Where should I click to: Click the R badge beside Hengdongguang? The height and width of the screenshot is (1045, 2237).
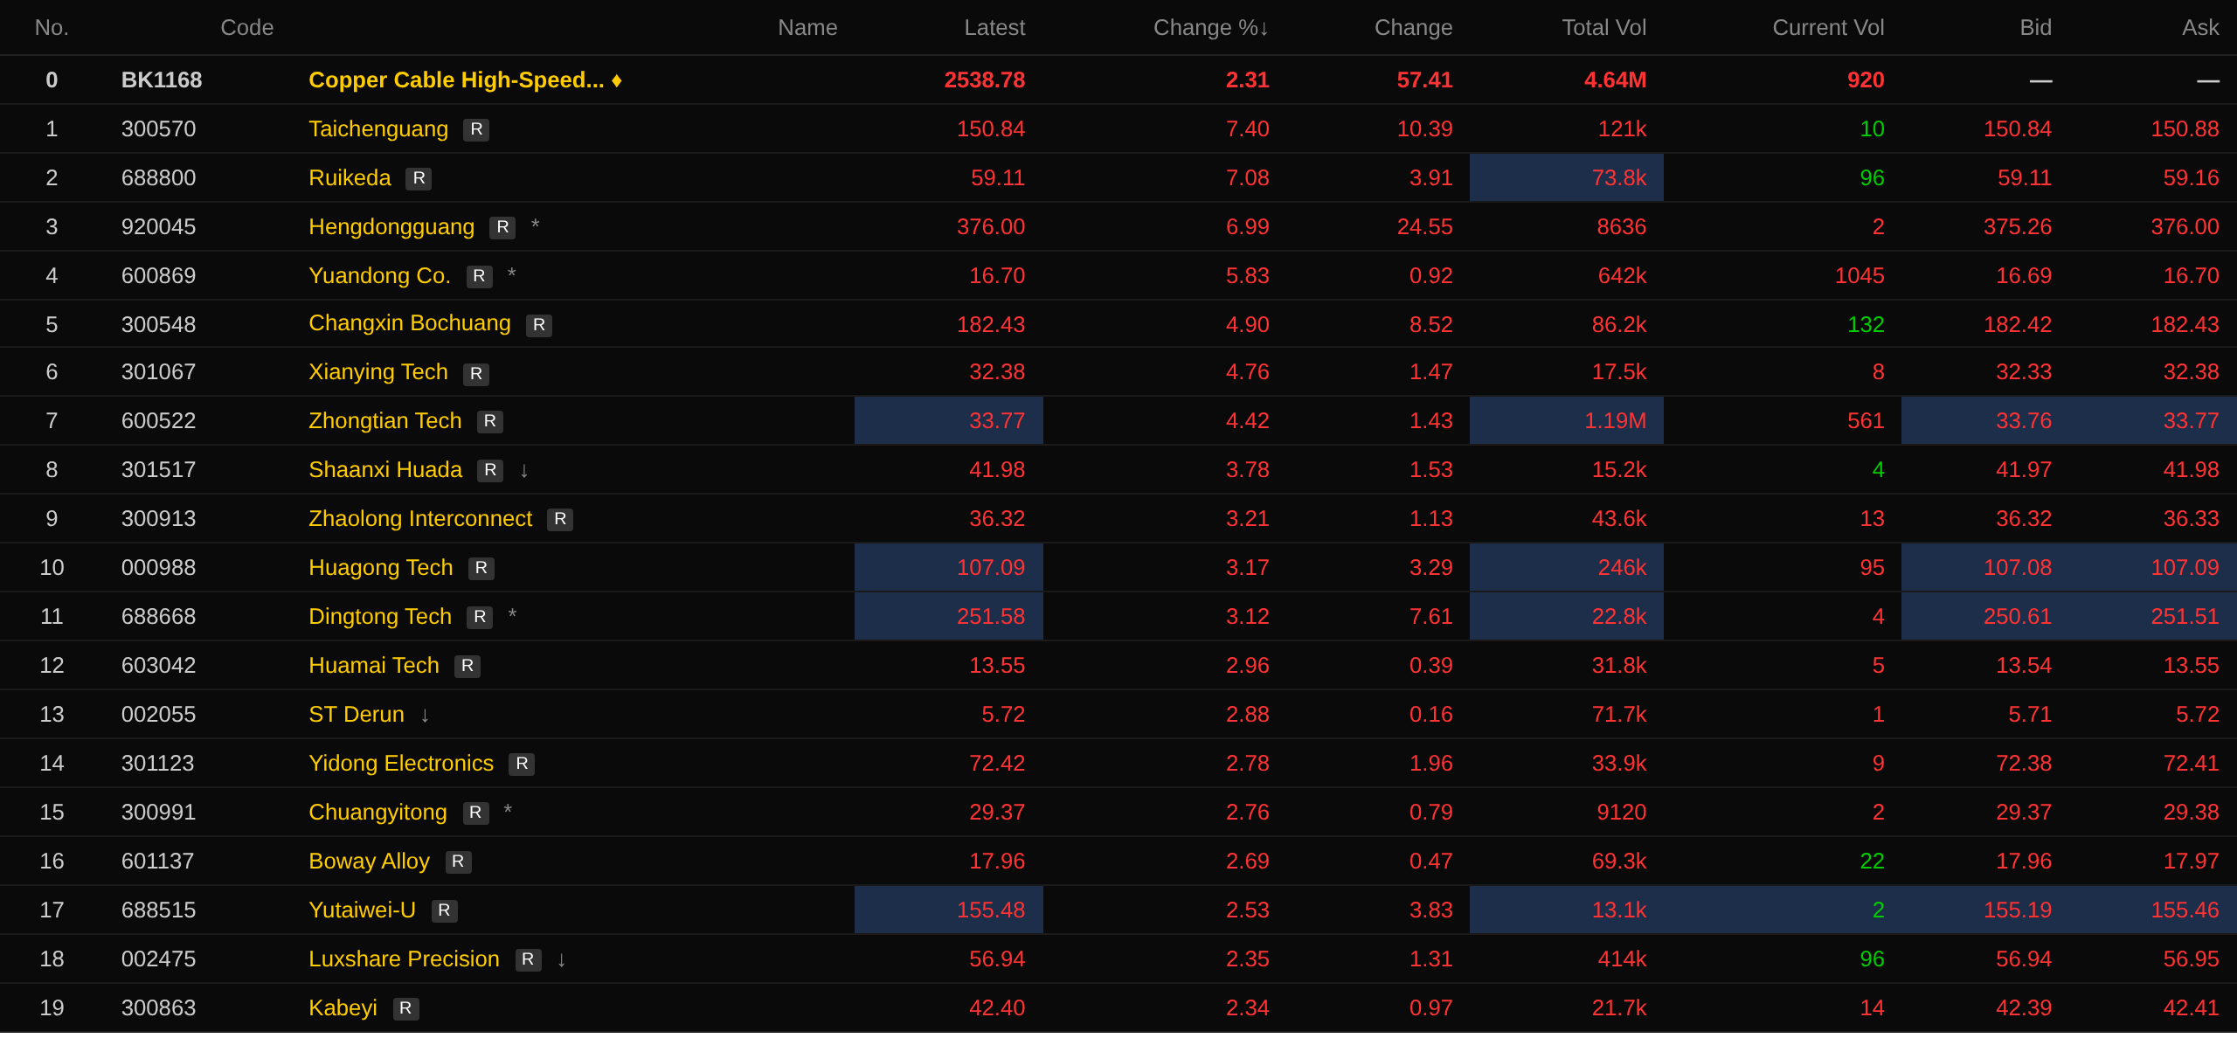point(502,227)
